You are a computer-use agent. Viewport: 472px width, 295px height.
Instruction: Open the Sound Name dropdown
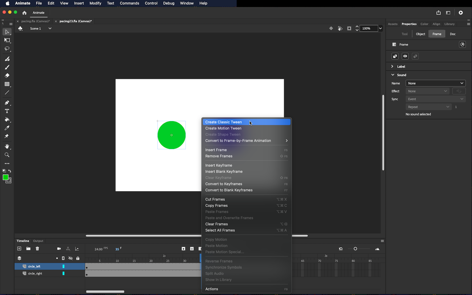coord(435,83)
